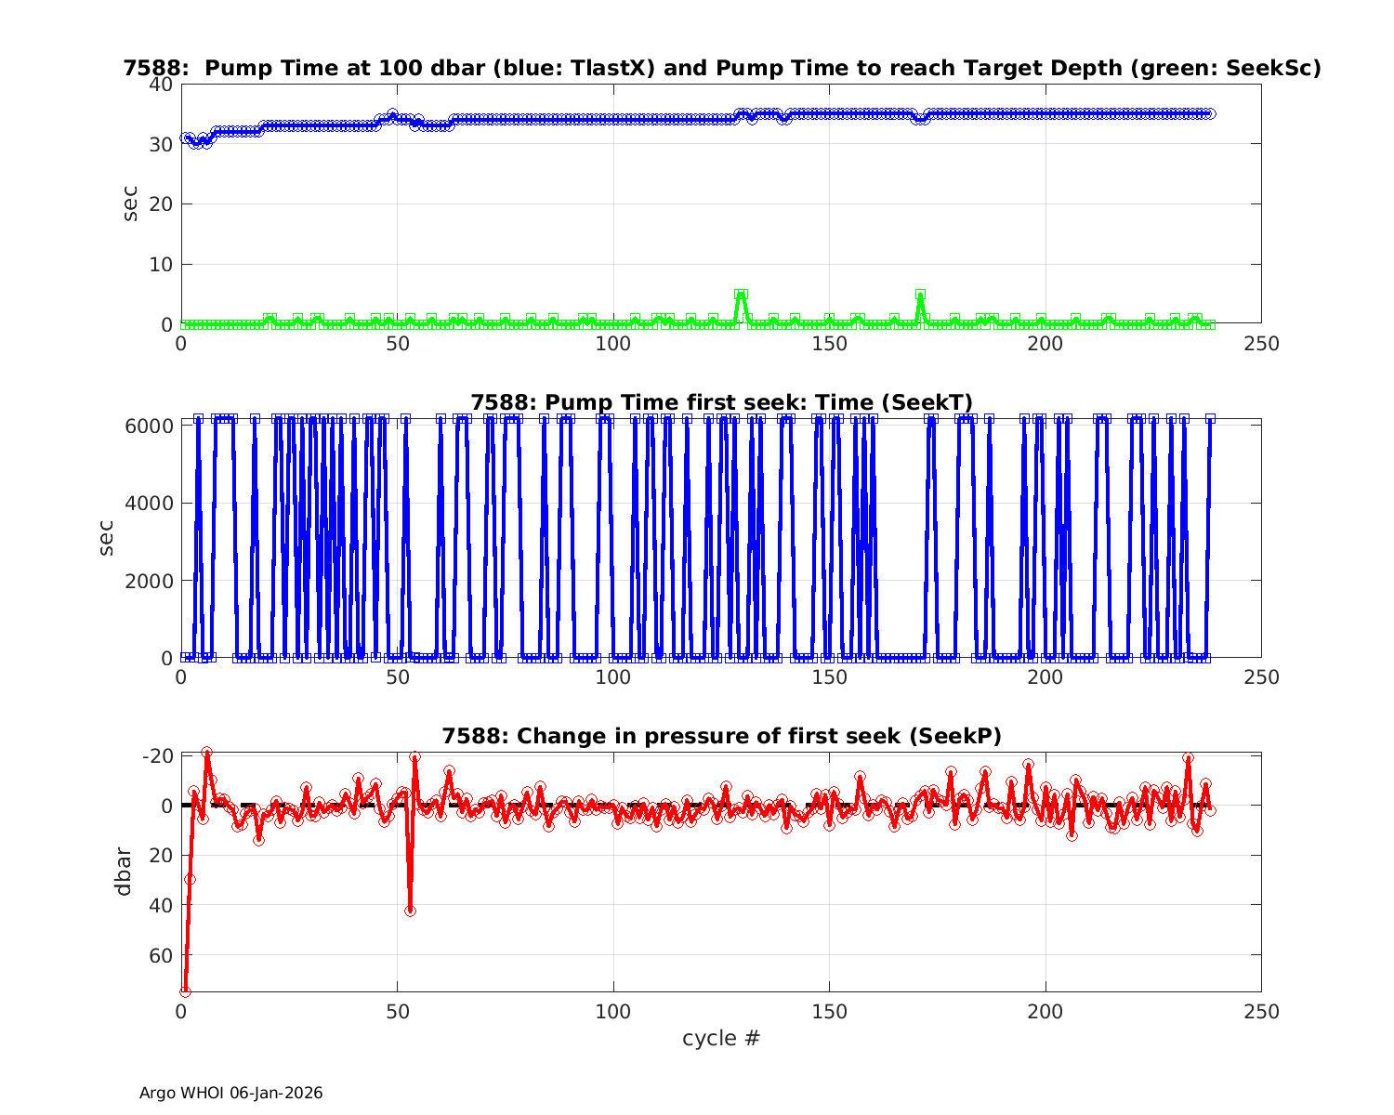Click the green spike near cycle 130 in top plot
Image resolution: width=1394 pixels, height=1115 pixels.
click(x=741, y=295)
